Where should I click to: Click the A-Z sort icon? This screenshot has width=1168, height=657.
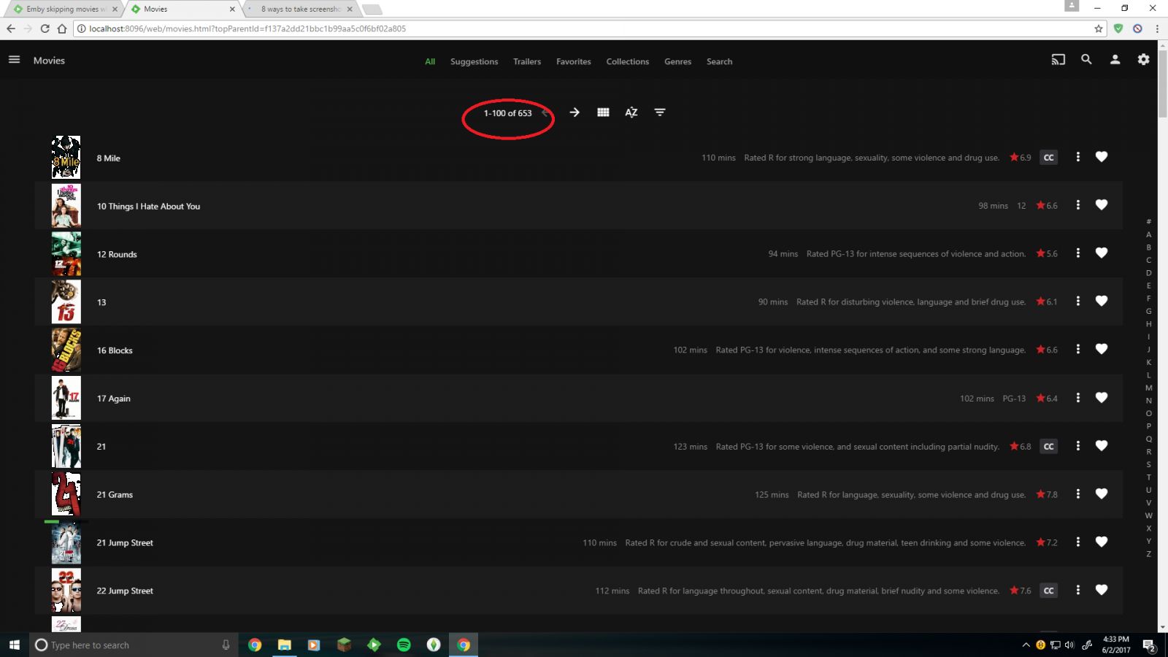click(631, 112)
